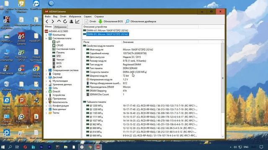Open the Избранное menu in the menu bar
This screenshot has width=268, height=150.
tap(75, 17)
